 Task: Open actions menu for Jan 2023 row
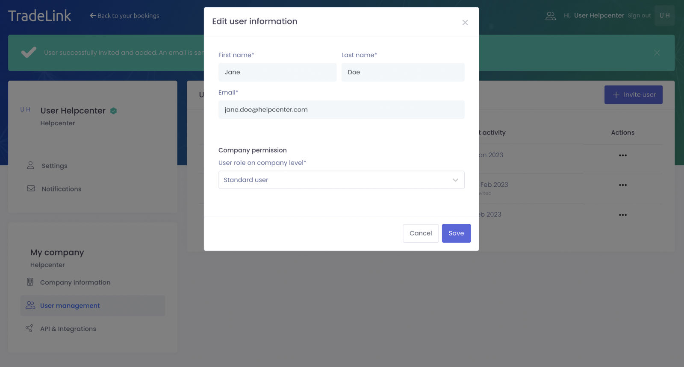[622, 156]
